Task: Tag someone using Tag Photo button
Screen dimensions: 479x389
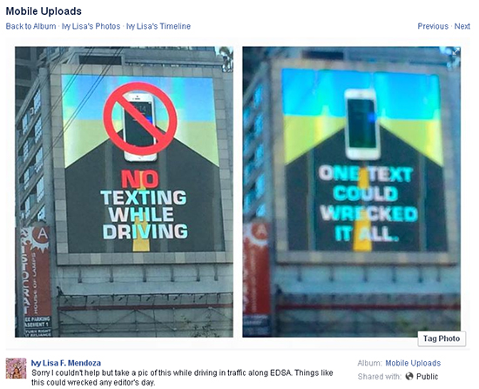Action: tap(442, 339)
